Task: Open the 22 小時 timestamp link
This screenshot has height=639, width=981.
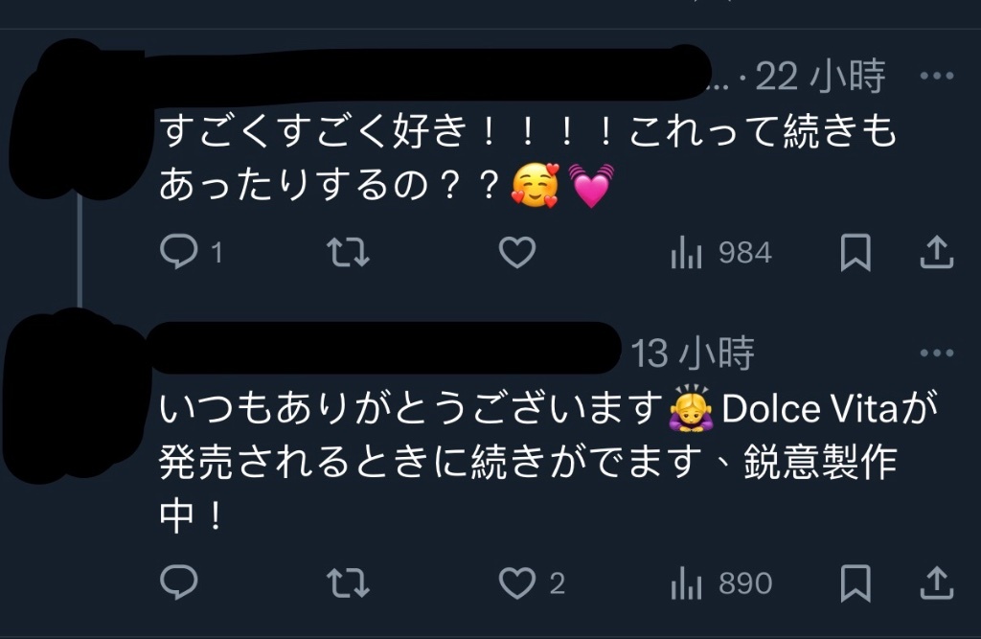Action: [820, 77]
